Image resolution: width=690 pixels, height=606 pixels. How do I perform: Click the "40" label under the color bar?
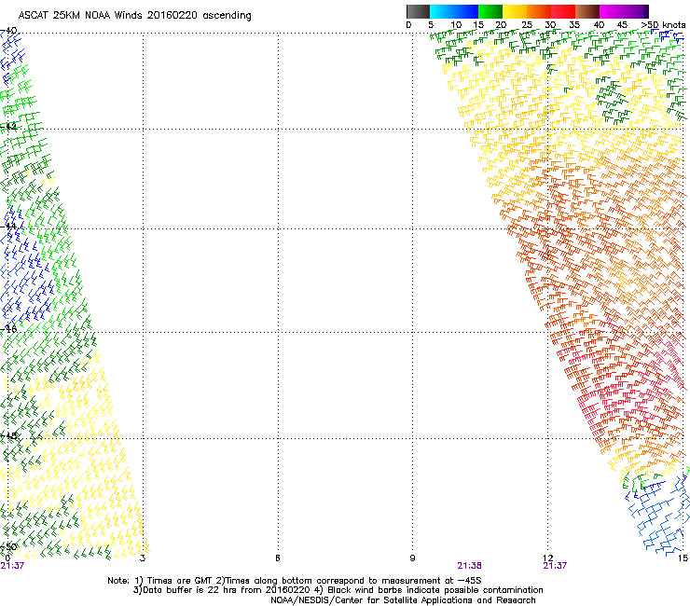(599, 25)
